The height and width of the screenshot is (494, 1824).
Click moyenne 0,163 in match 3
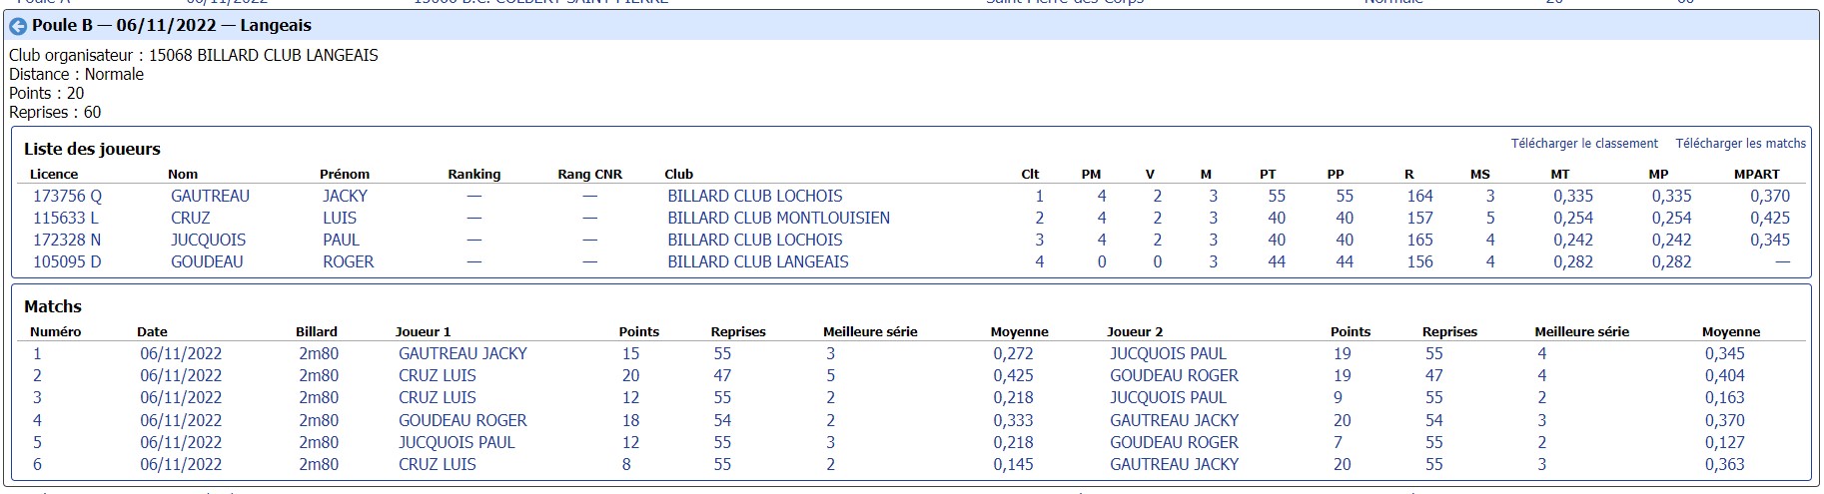(1724, 398)
